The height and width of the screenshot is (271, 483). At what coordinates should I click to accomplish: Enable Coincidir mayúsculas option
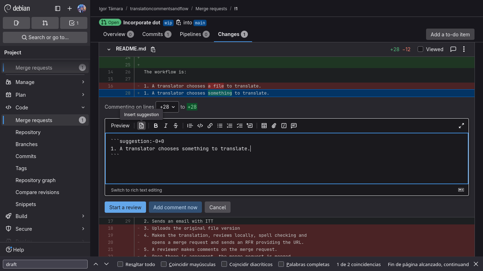click(x=164, y=264)
